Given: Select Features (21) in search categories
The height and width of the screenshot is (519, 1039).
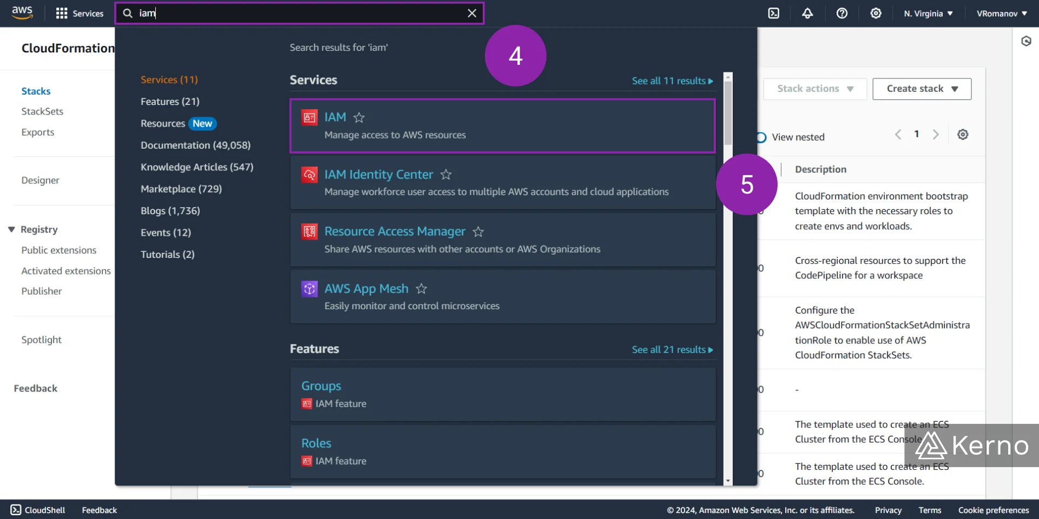Looking at the screenshot, I should pos(170,101).
